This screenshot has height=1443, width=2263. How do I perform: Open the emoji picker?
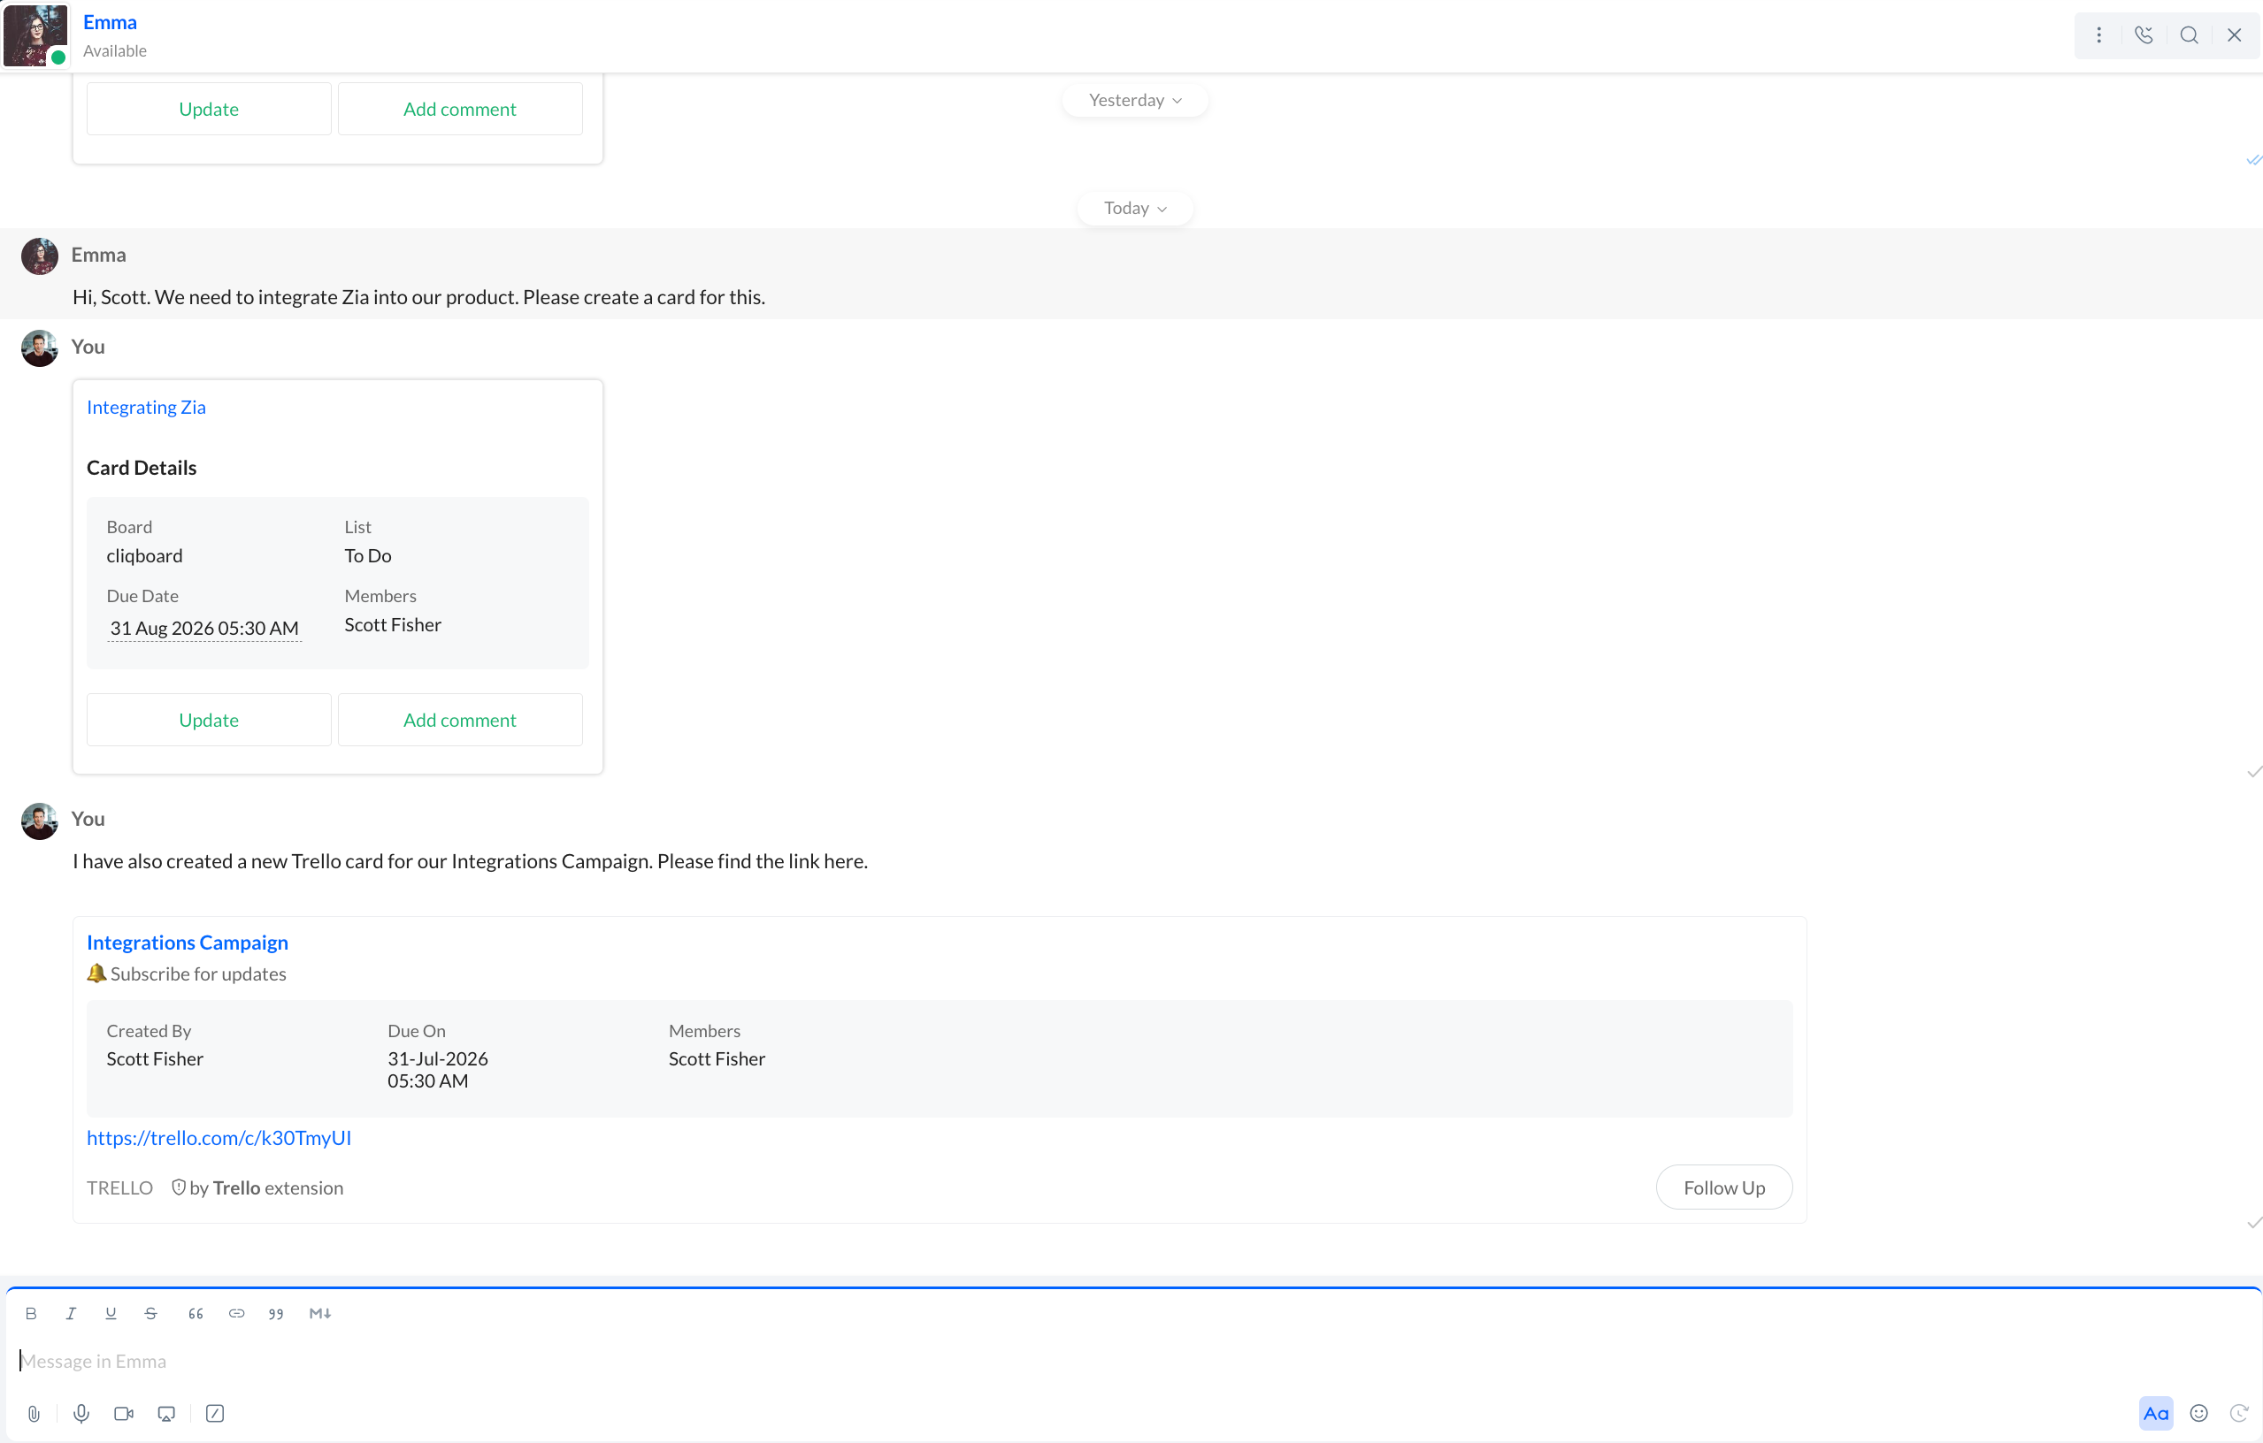click(x=2199, y=1414)
